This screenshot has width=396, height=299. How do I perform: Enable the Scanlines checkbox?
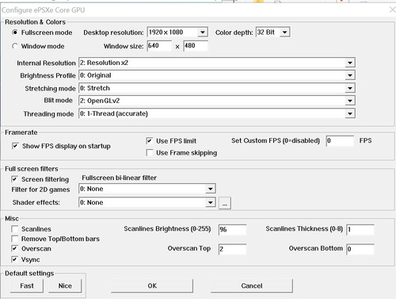[14, 228]
